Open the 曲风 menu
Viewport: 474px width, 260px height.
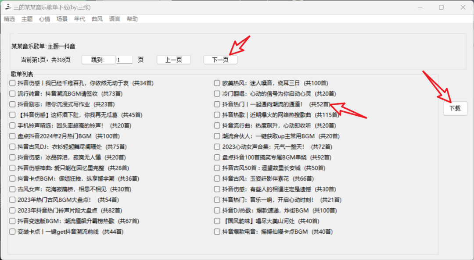[97, 19]
